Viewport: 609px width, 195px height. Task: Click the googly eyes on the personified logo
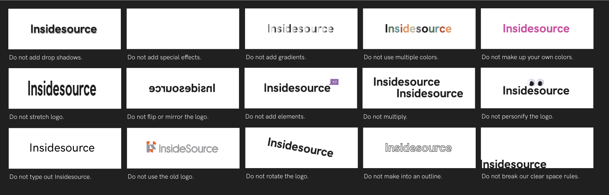click(536, 83)
